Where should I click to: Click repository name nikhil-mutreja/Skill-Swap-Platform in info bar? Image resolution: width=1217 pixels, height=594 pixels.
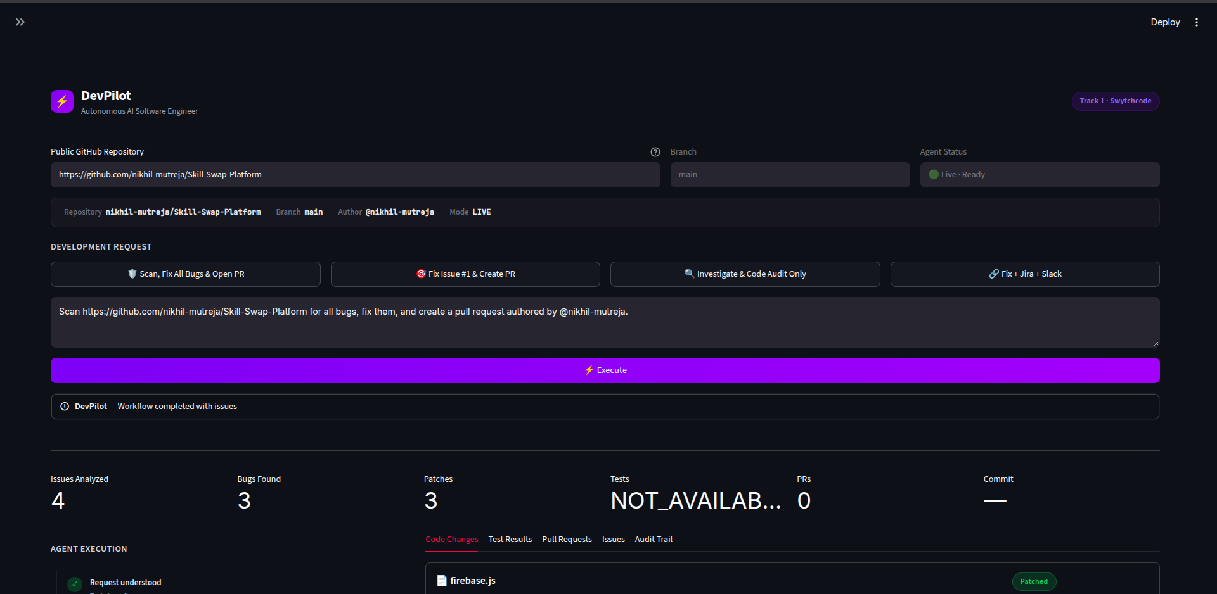183,212
